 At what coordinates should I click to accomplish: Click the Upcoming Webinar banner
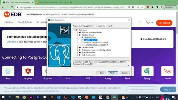[60, 14]
